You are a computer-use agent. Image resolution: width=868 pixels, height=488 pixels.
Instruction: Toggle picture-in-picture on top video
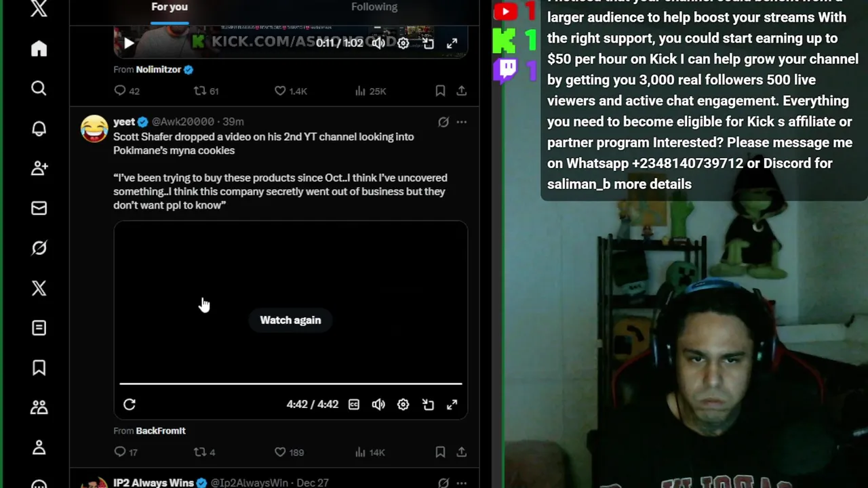[x=428, y=43]
